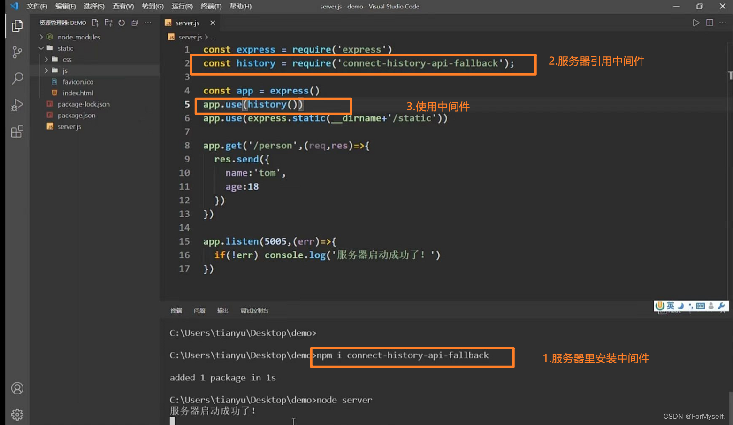Click the "name:'tom'," code line
Image resolution: width=733 pixels, height=425 pixels.
pos(255,173)
